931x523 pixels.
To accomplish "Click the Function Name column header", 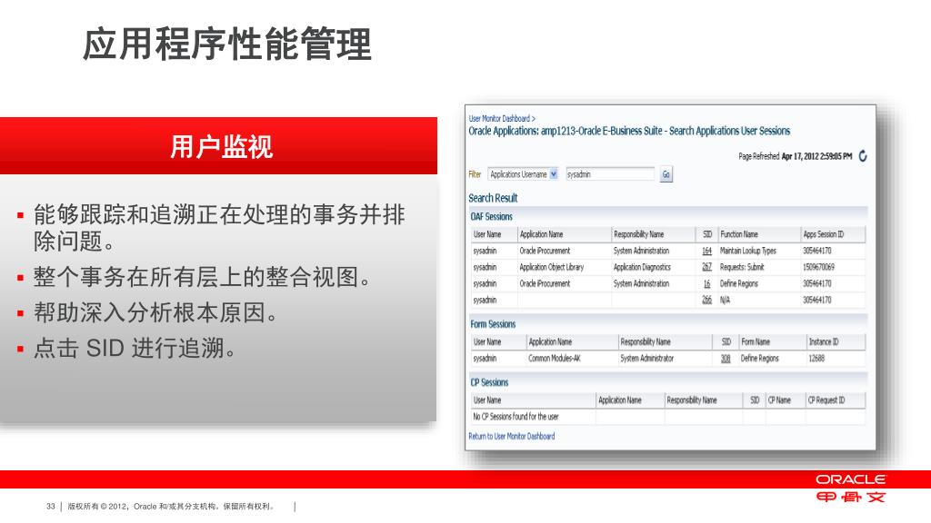I will click(739, 234).
